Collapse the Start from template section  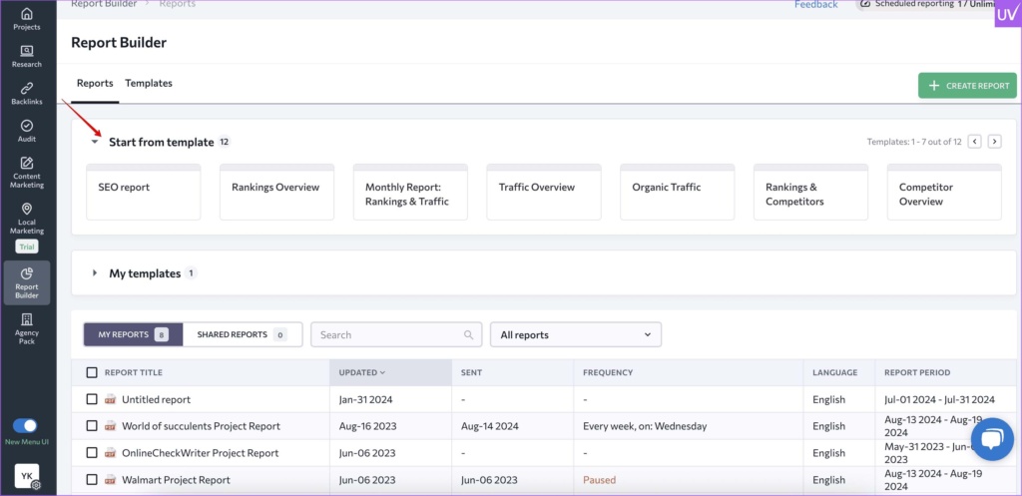coord(95,142)
